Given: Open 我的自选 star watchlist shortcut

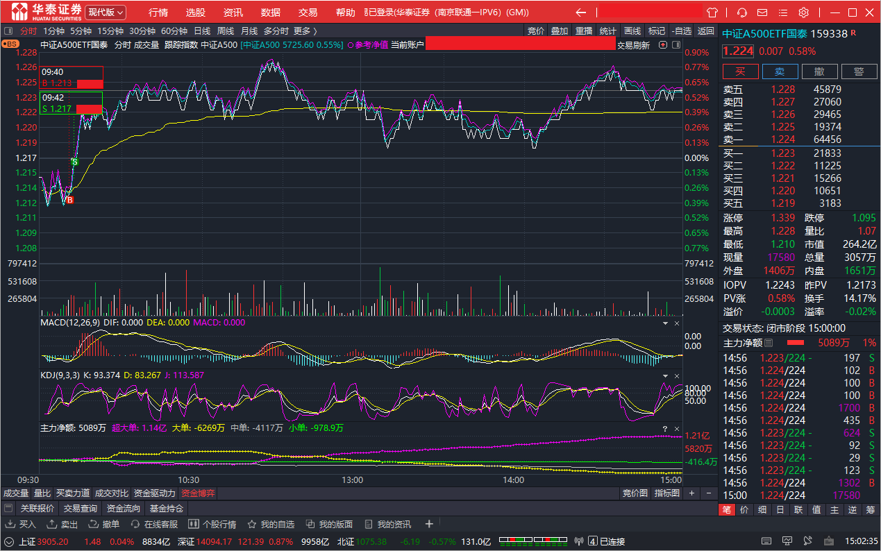Looking at the screenshot, I should [x=271, y=524].
